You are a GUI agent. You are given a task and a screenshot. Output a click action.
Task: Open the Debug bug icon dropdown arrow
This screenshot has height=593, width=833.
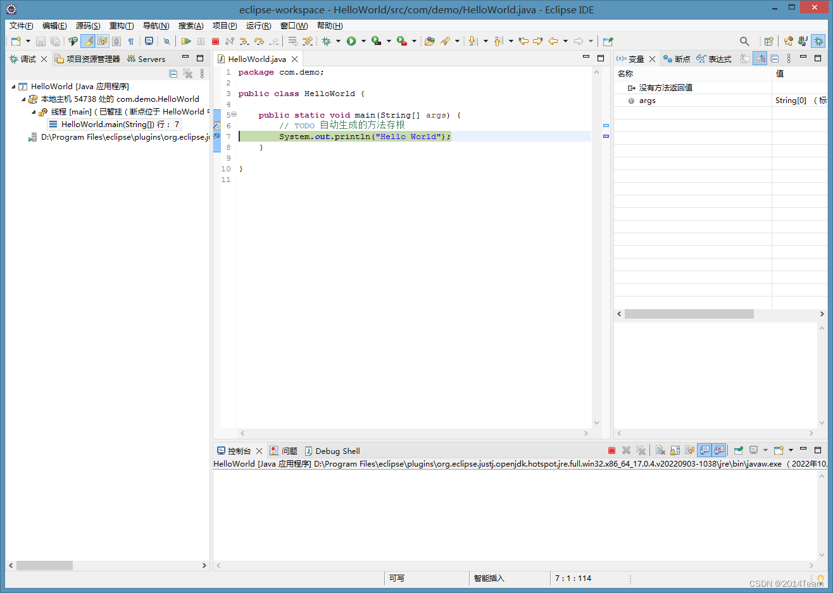(338, 41)
